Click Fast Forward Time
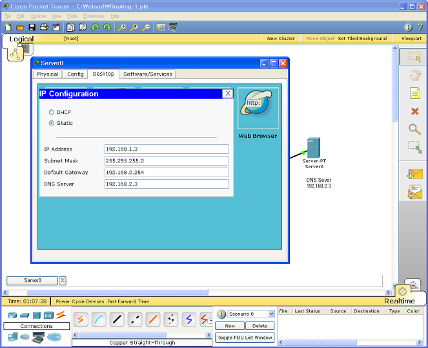The image size is (428, 348). click(x=128, y=301)
